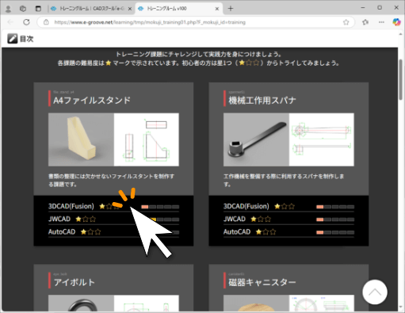The image size is (405, 313).
Task: Go back to previous page
Action: click(10, 22)
